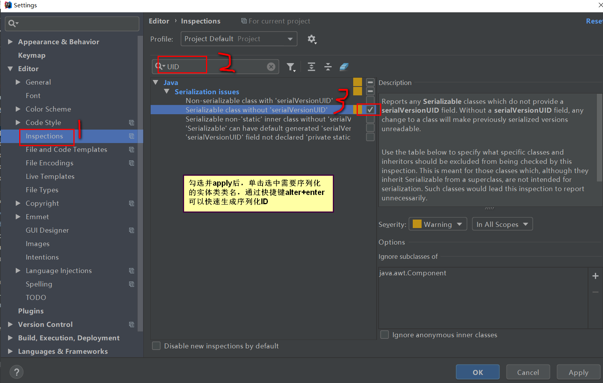Collapse the Editor settings section
The width and height of the screenshot is (603, 383).
(x=10, y=69)
